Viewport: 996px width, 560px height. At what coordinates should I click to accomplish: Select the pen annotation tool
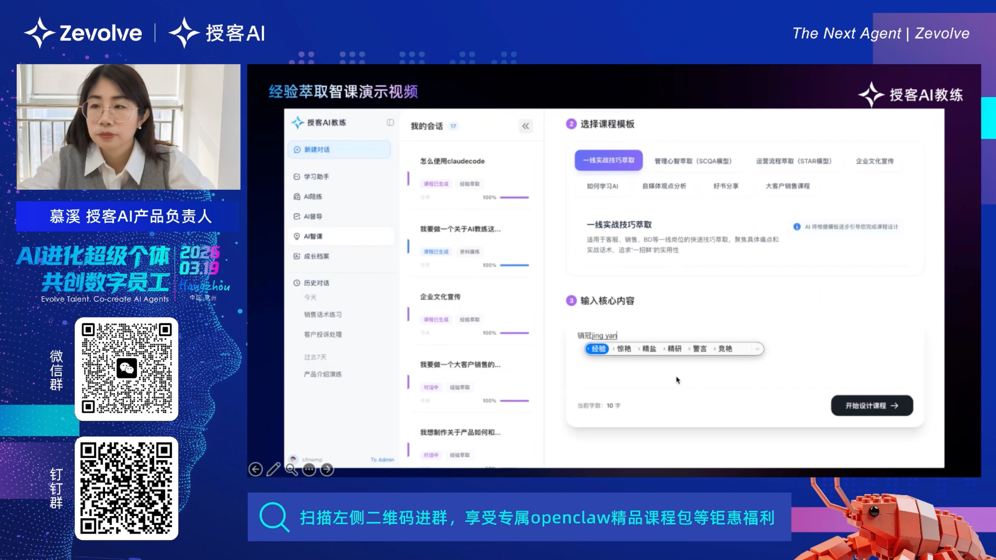pos(273,469)
